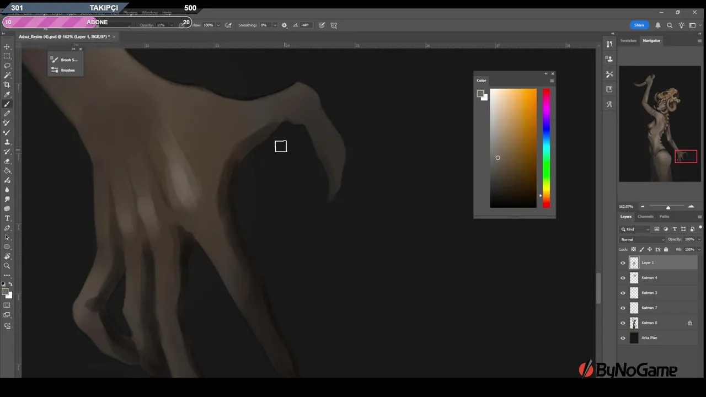Open the Brush Settings panel button

click(65, 60)
